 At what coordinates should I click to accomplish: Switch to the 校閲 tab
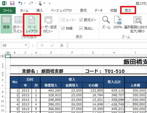pyautogui.click(x=114, y=10)
